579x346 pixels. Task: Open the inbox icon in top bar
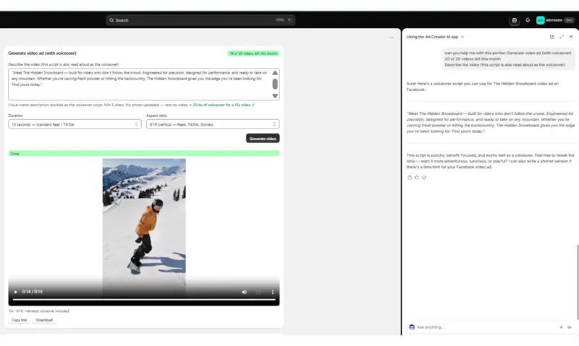(x=515, y=20)
